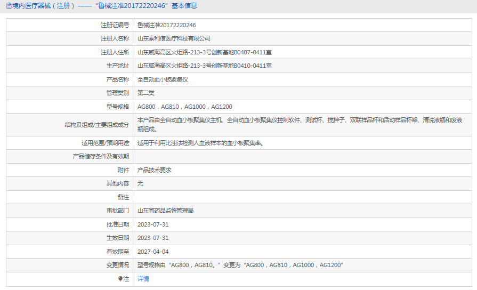This screenshot has width=477, height=290.
Task: Select the production address ending in B0410-0411室
Action: tap(205, 66)
